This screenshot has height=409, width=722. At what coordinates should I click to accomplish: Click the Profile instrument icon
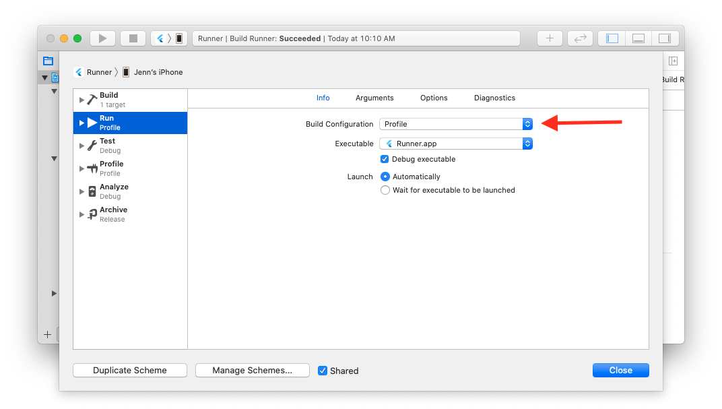coord(92,168)
